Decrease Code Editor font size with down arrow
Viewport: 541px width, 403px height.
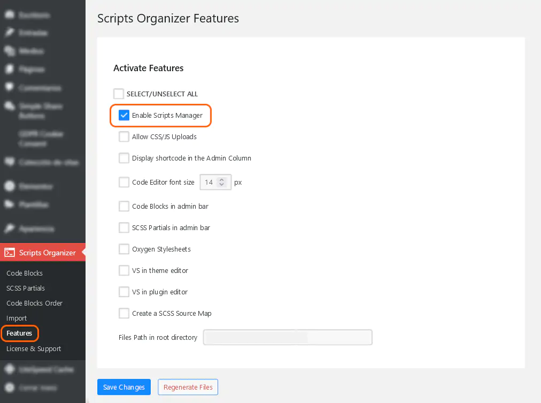[x=222, y=185]
